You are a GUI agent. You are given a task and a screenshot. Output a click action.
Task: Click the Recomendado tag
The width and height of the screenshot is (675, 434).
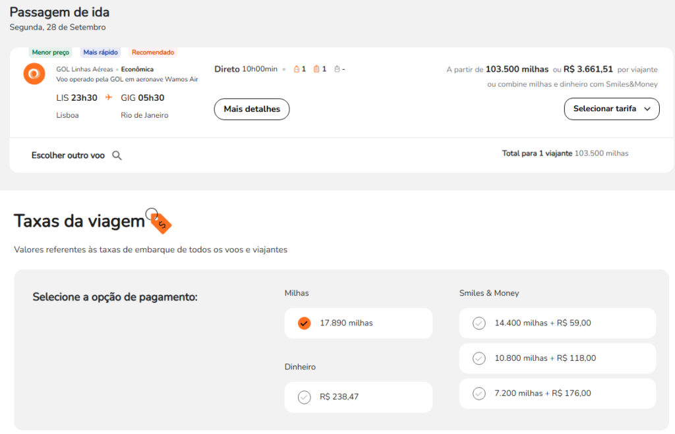[153, 52]
